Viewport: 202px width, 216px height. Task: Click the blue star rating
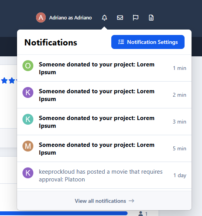tap(9, 80)
